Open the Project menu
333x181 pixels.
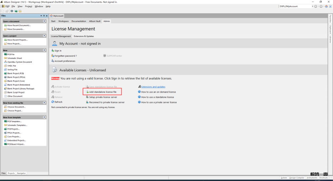pos(29,6)
